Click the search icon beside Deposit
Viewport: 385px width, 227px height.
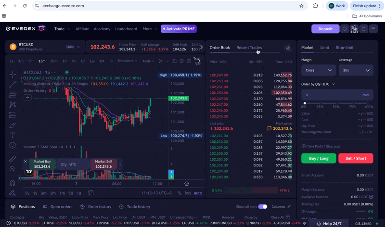click(x=345, y=29)
